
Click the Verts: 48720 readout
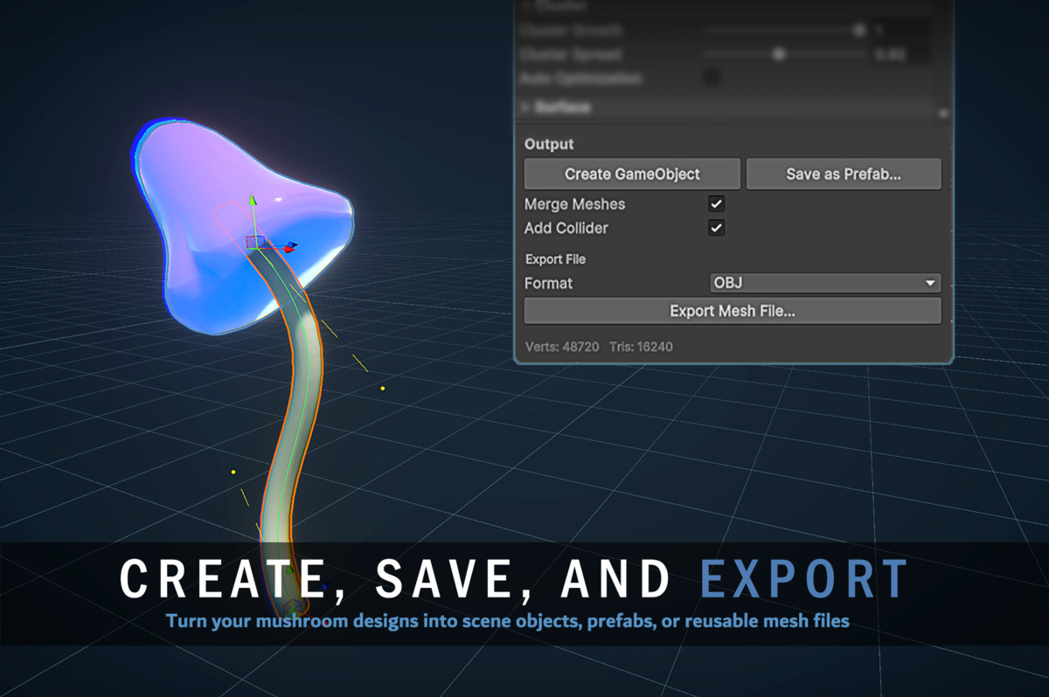pyautogui.click(x=562, y=347)
